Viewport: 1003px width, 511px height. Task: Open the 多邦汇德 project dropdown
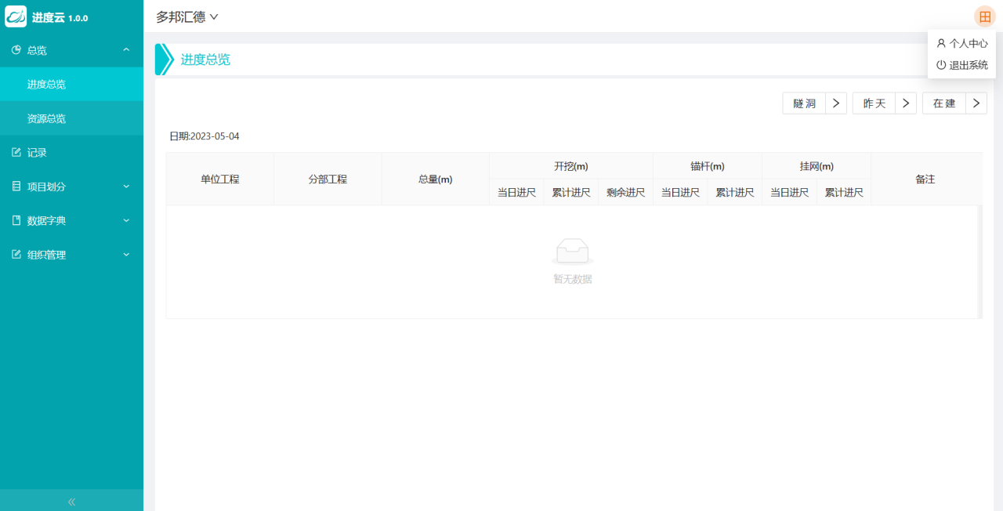point(187,16)
